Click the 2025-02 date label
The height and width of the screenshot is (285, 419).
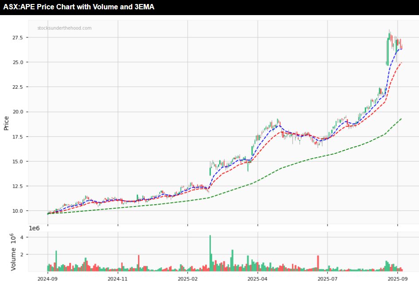tap(187, 279)
